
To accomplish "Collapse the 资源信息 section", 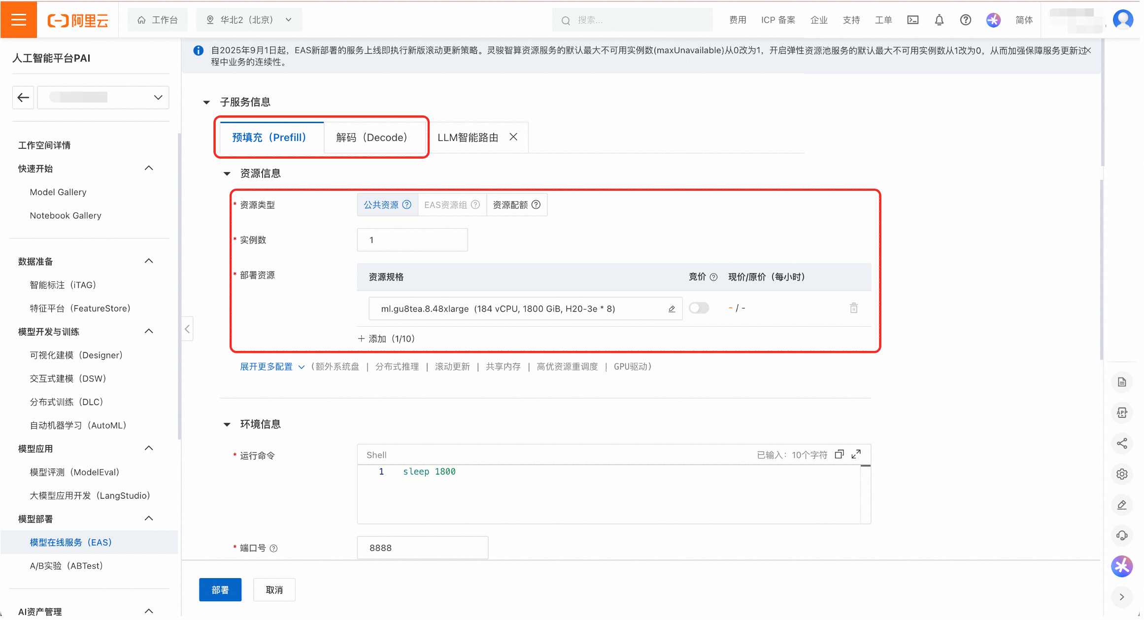I will [227, 173].
